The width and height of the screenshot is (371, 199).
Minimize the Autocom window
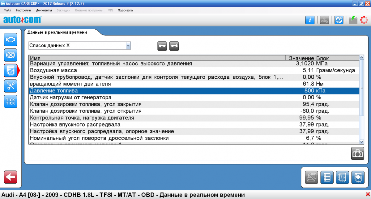[355, 3]
